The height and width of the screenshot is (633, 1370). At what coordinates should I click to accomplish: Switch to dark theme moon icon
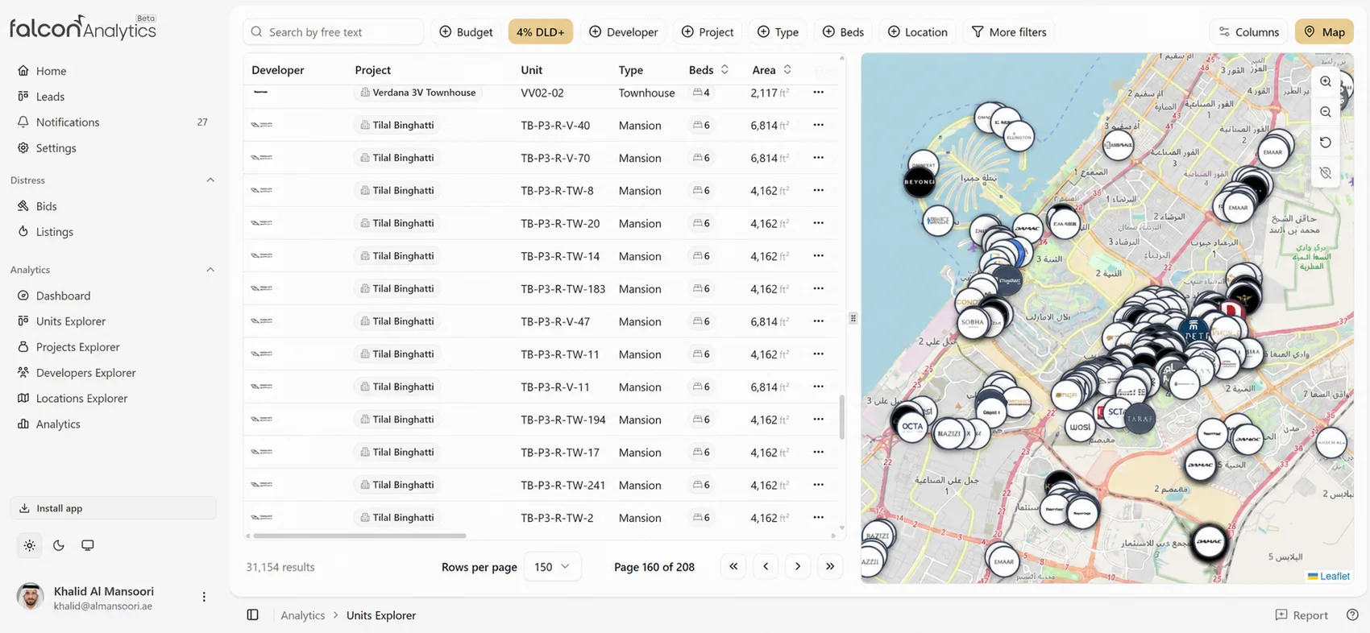click(59, 545)
